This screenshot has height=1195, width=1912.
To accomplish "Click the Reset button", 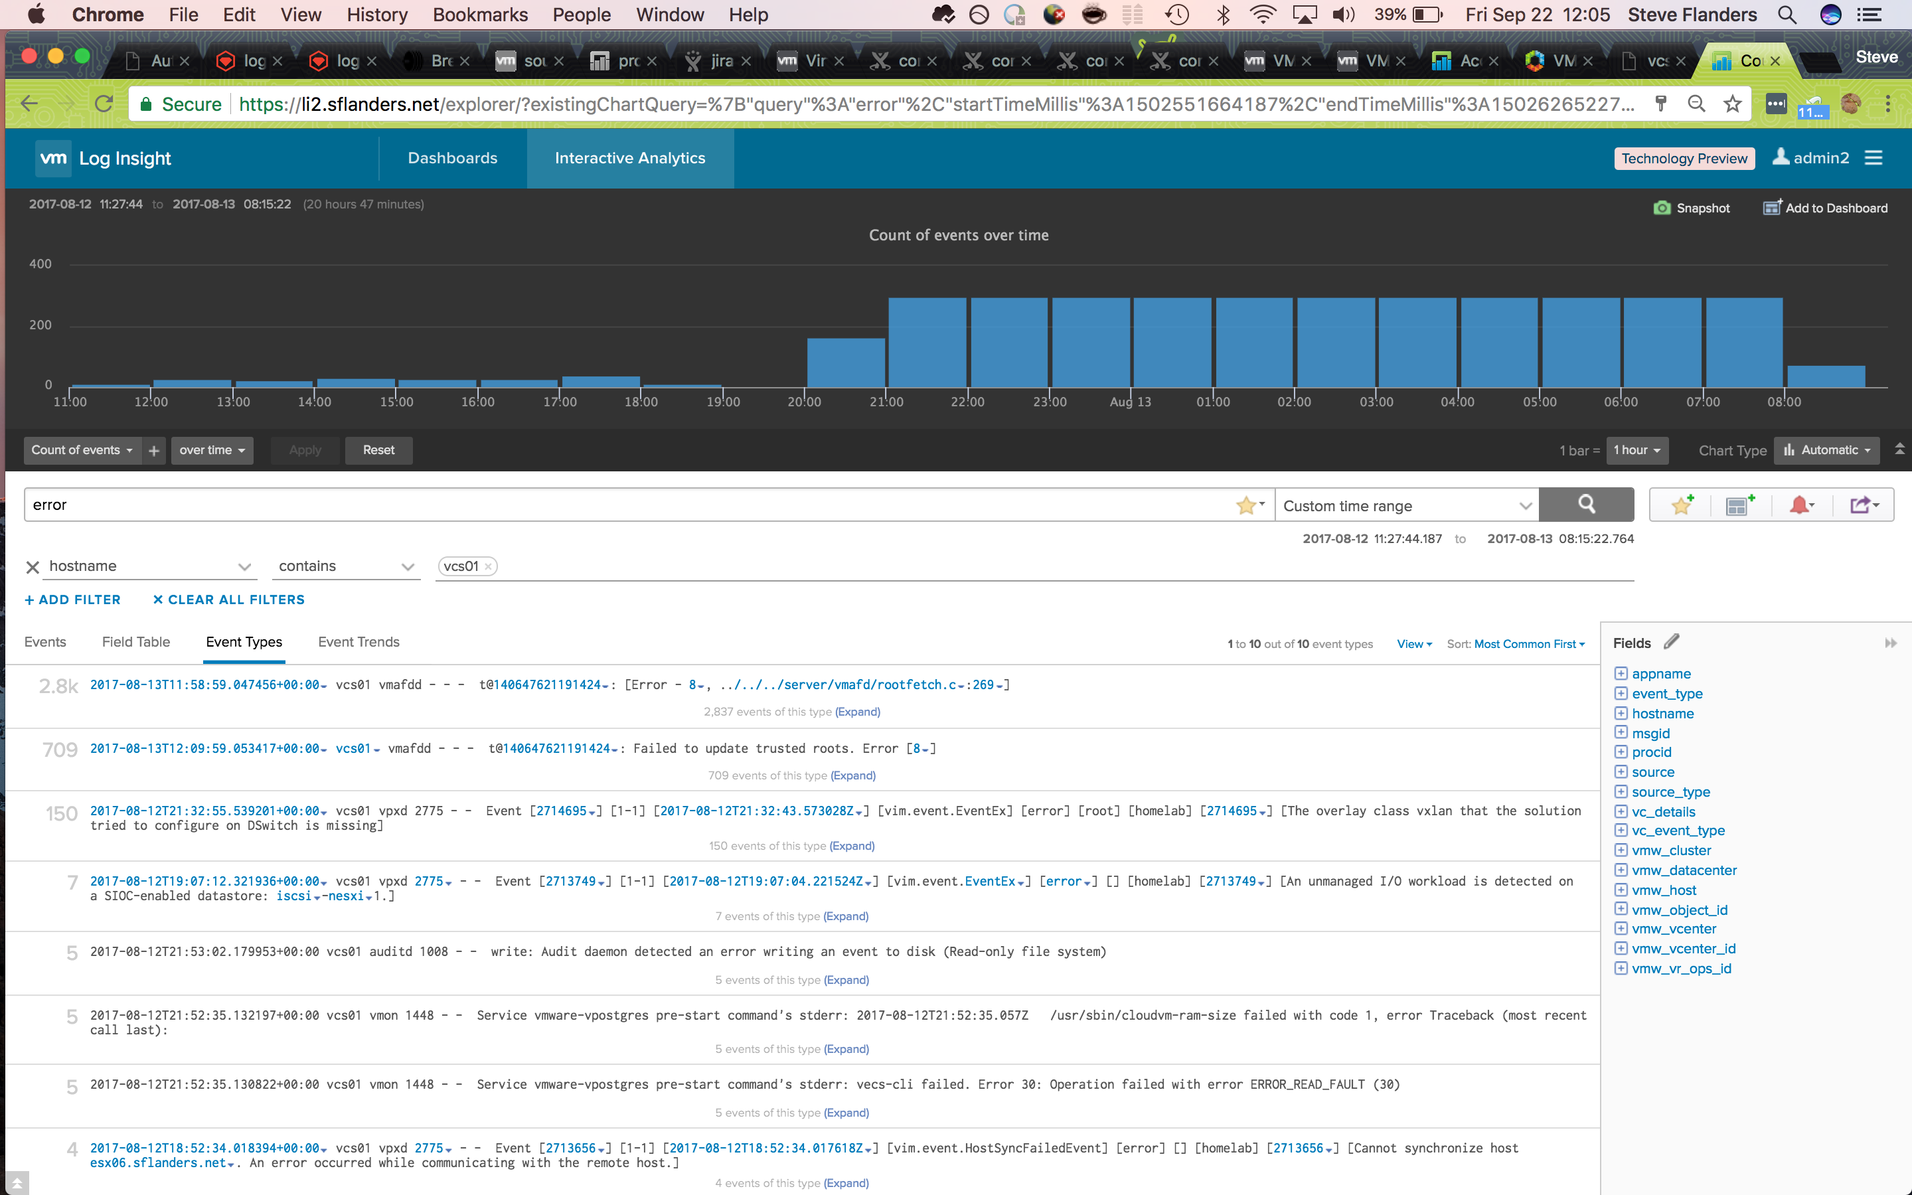I will pyautogui.click(x=378, y=451).
